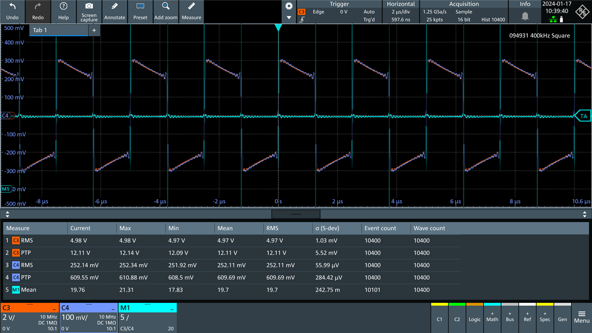The image size is (592, 333).
Task: Select the Annotate pencil tool
Action: (x=115, y=6)
